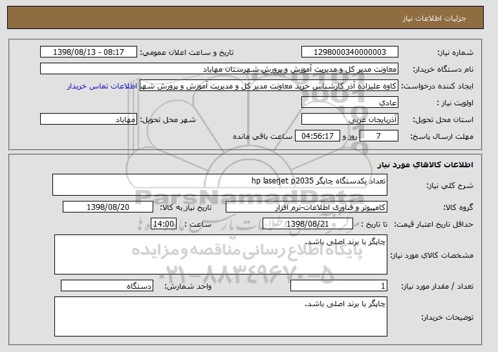The image size is (498, 352).
Task: Click the مهلت ارسال پاسخ label
Action: [x=442, y=137]
